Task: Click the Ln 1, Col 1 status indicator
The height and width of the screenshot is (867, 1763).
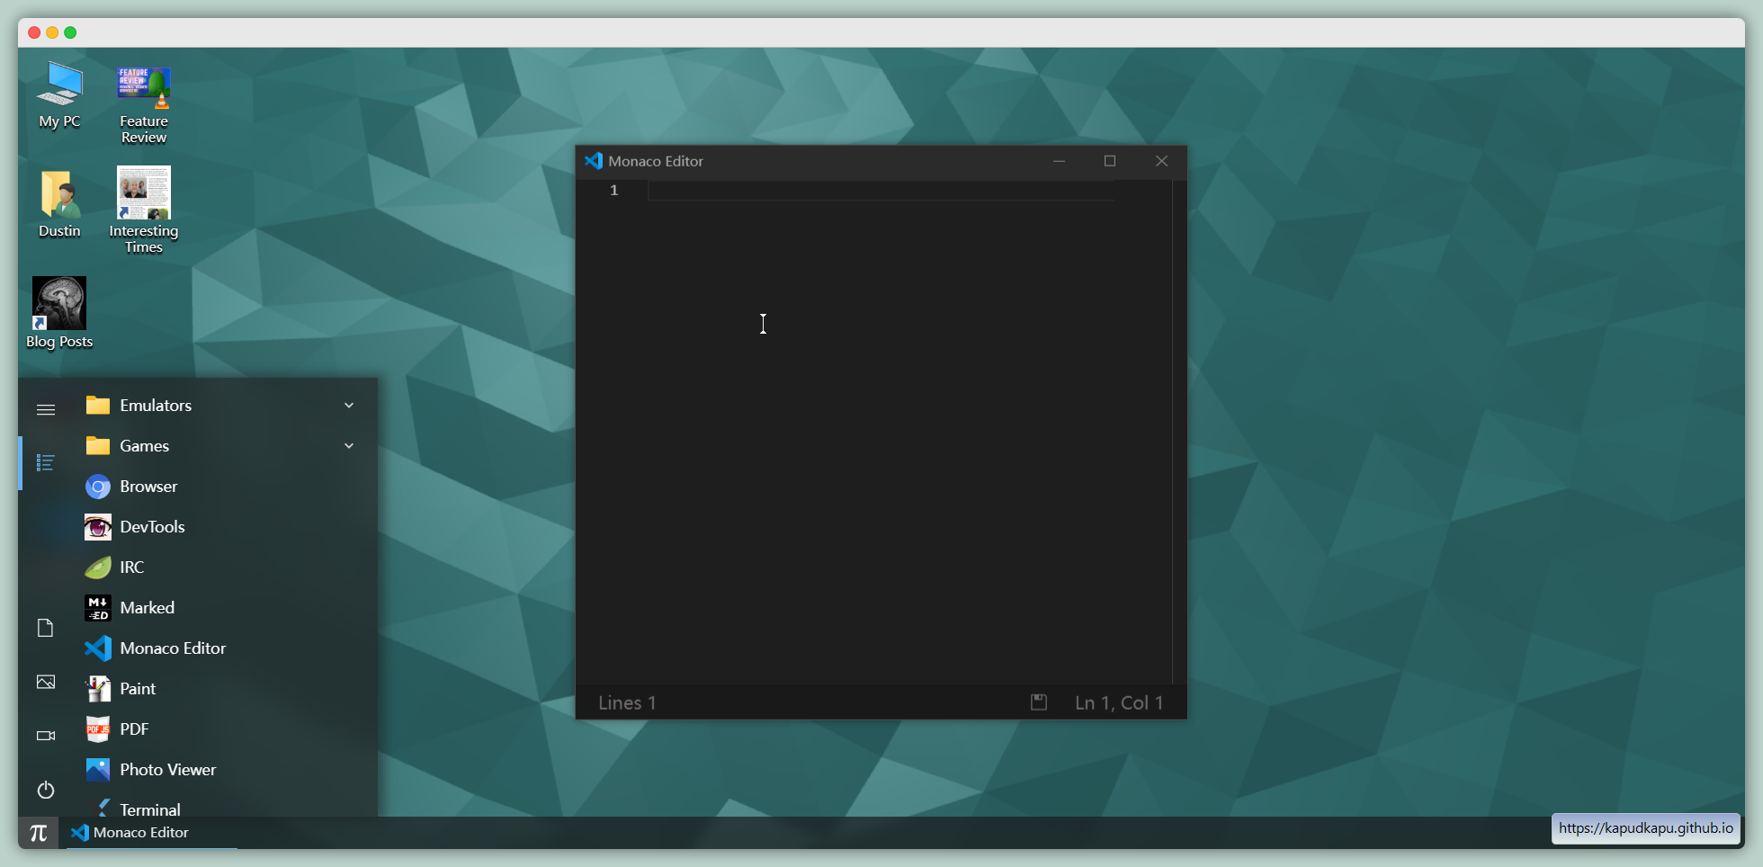Action: click(1119, 702)
